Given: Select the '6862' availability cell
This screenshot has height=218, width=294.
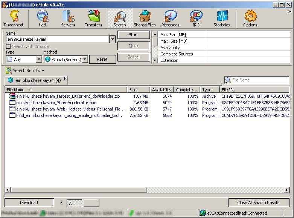Looking at the screenshot, I should [x=167, y=115].
